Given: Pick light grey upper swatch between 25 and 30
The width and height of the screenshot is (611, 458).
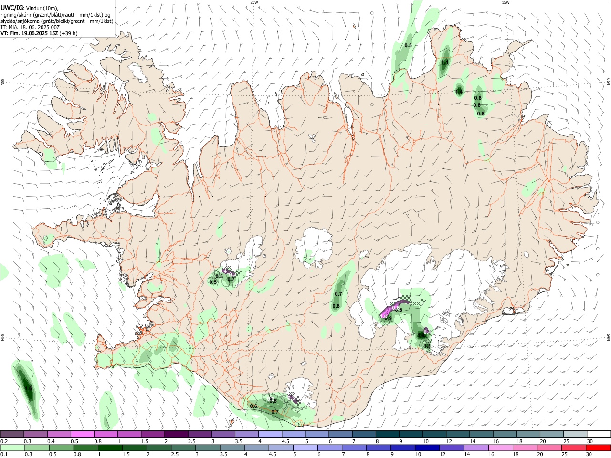Looking at the screenshot, I should coord(576,434).
